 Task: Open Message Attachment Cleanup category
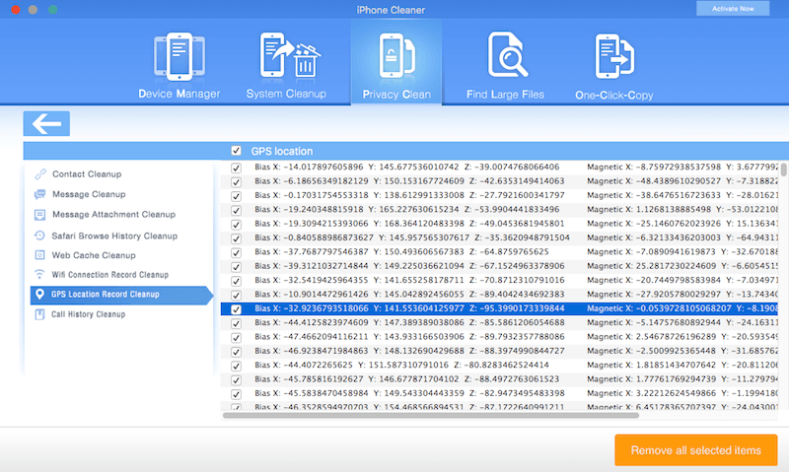[x=114, y=215]
